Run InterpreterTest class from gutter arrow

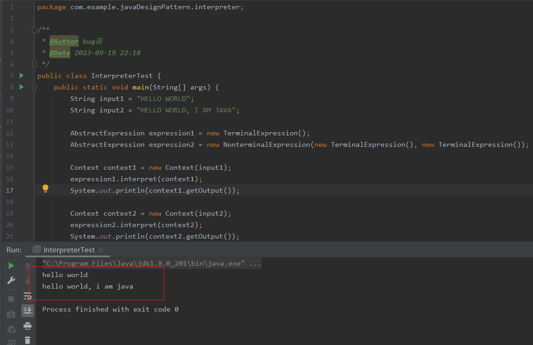click(x=22, y=75)
